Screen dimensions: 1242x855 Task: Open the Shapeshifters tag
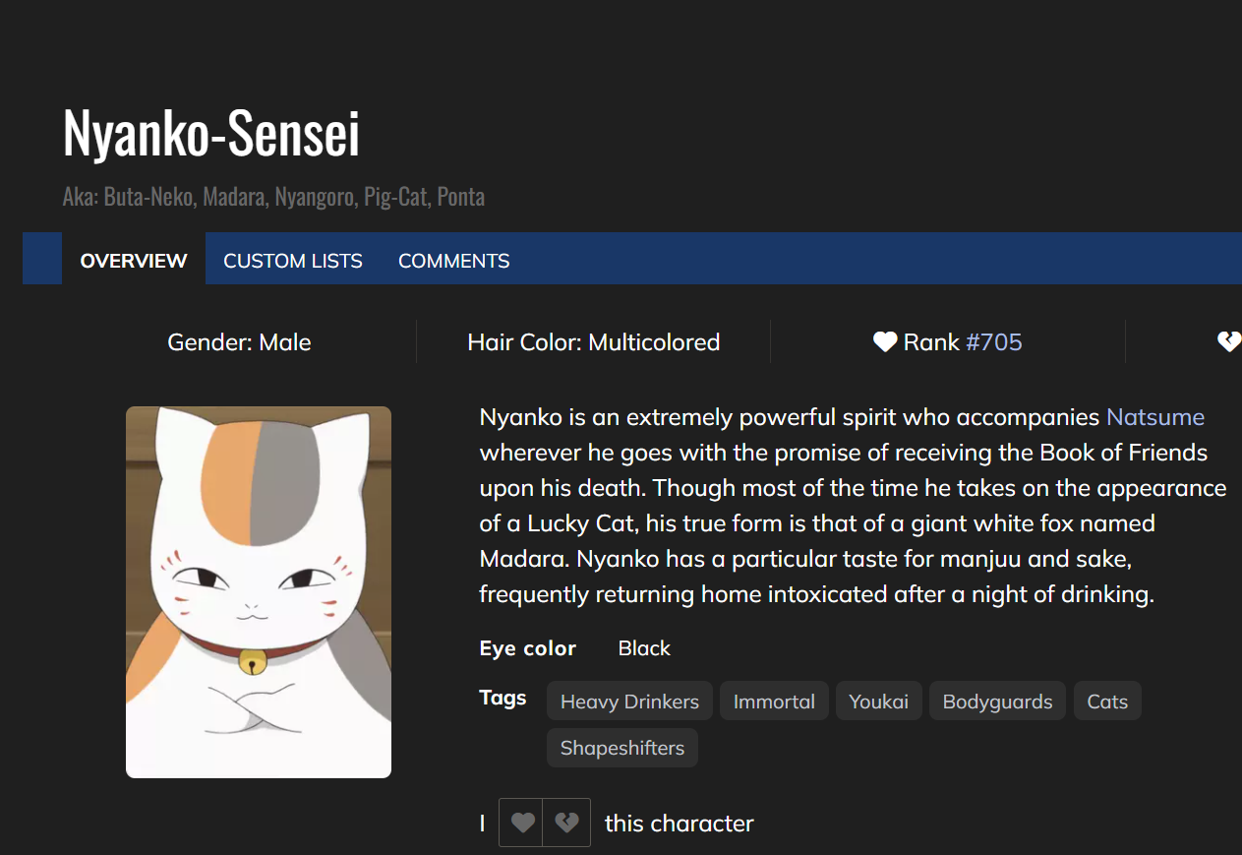click(x=621, y=748)
